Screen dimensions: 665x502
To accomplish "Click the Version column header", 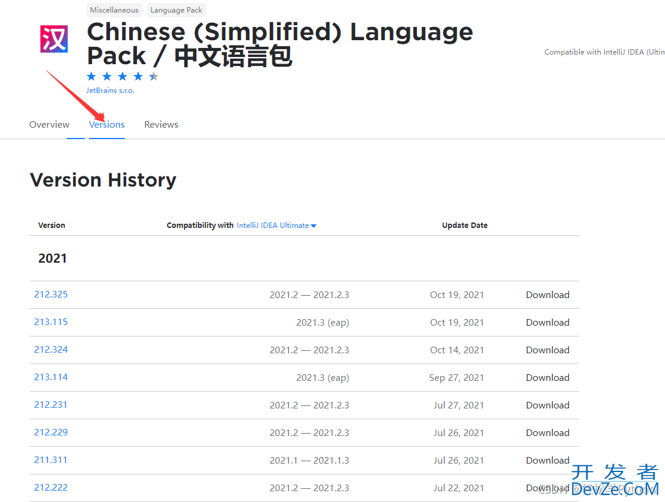I will [52, 225].
